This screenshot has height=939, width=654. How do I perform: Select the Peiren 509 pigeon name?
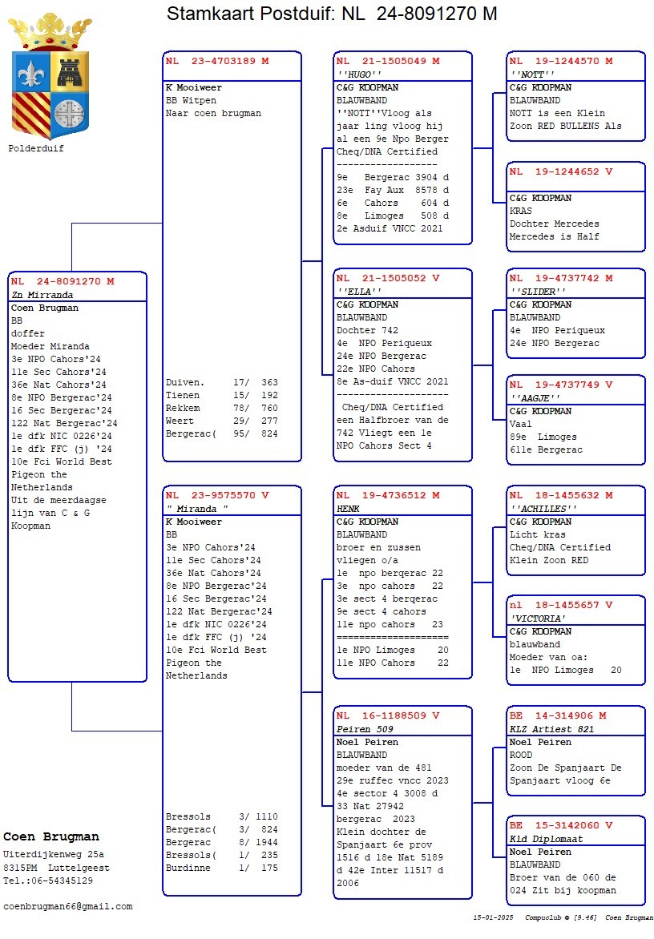(365, 729)
